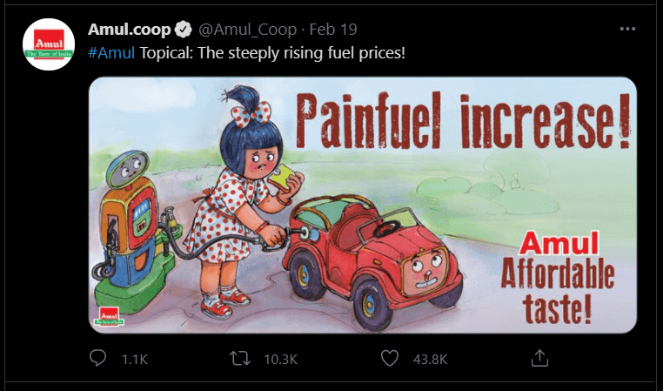Click the reply speech bubble icon

(97, 359)
